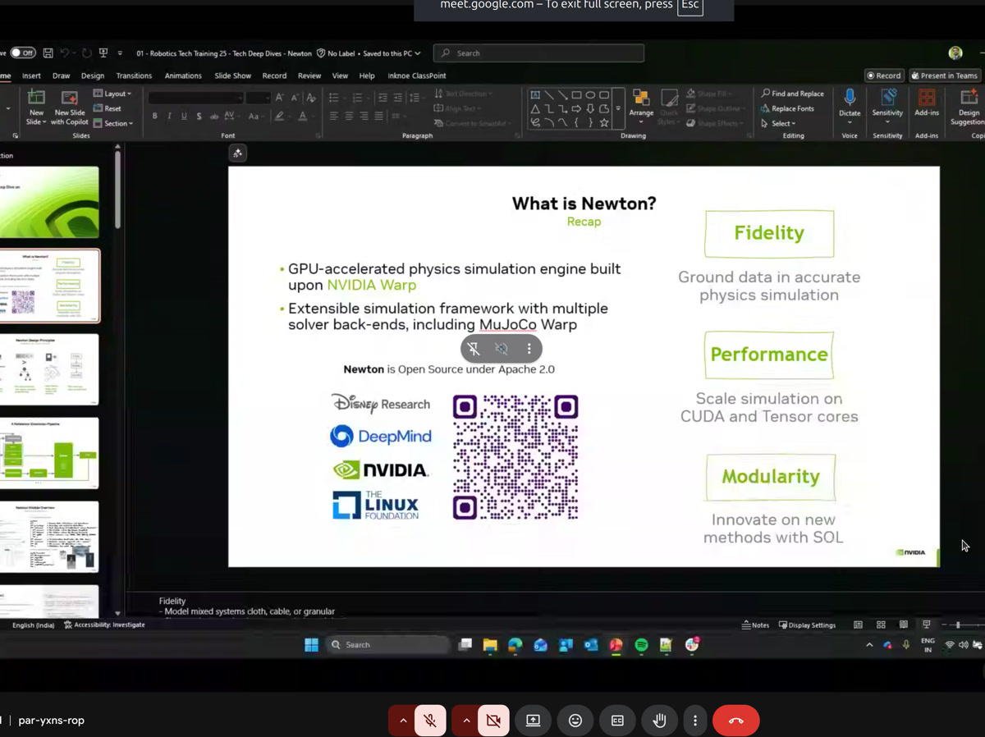Click the save icon in title bar

click(x=48, y=53)
